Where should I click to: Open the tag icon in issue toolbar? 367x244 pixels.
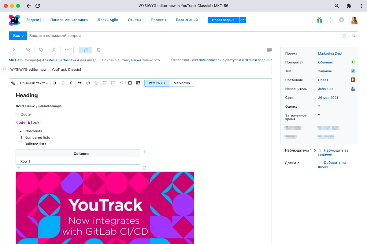[x=41, y=50]
